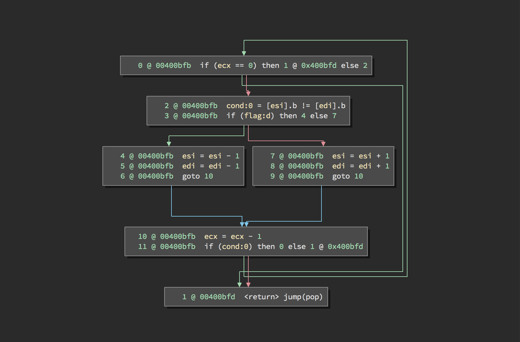Screen dimensions: 520x342
Task: Select the "else 2" target in the top block
Action: tap(354, 65)
